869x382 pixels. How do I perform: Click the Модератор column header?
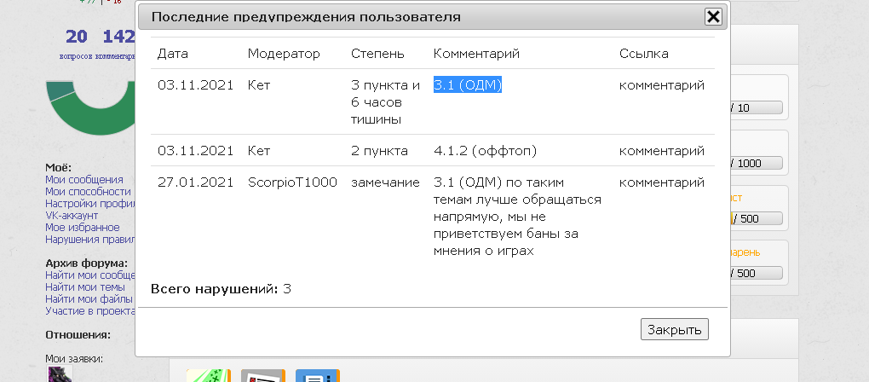[x=284, y=54]
